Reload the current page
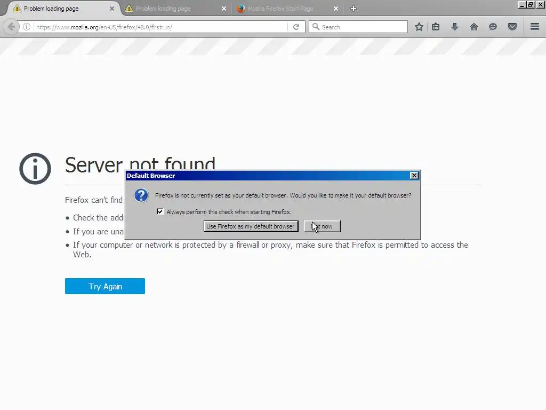This screenshot has height=410, width=546. [x=296, y=27]
